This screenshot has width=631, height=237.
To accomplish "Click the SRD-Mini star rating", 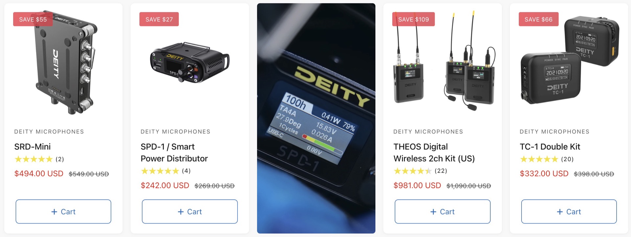I will pos(39,159).
